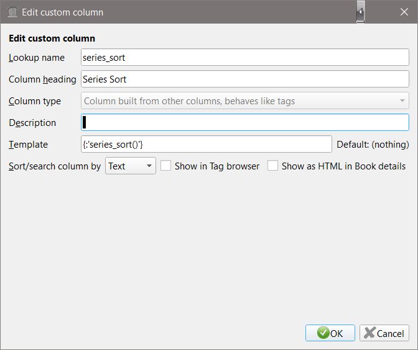Screen dimensions: 418x350
Task: Click the Lookup name label
Action: click(37, 58)
